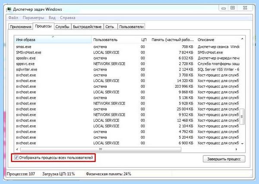Select svchost.exe using 4 792 КБ
The width and height of the screenshot is (259, 184).
(x=127, y=132)
